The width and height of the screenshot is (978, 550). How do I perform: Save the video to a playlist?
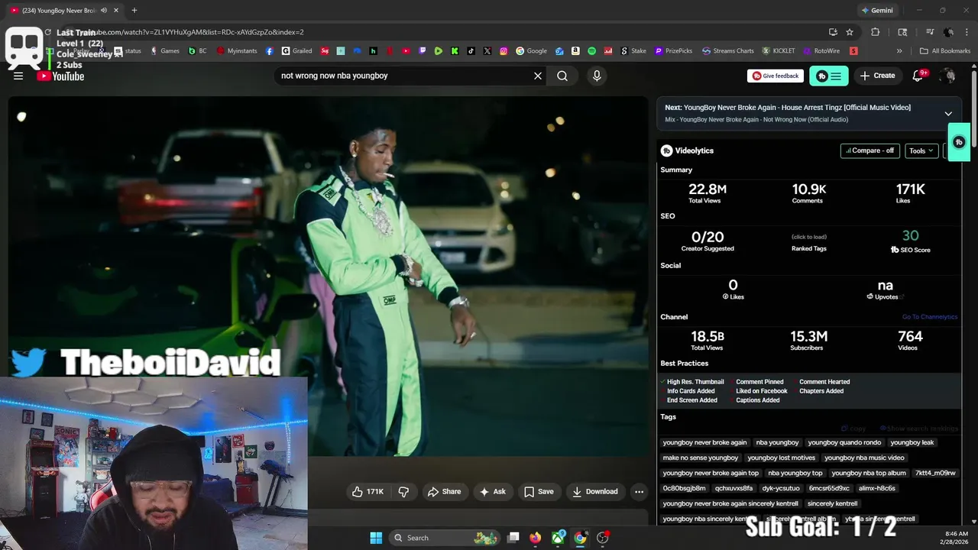[539, 491]
